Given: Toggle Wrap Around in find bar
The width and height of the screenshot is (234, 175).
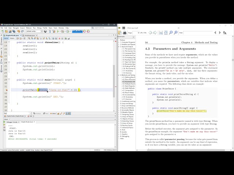Looking at the screenshot, I should click(69, 113).
